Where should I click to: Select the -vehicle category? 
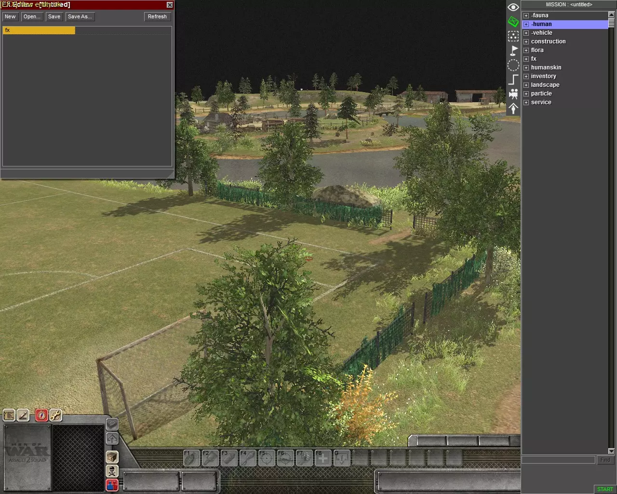pyautogui.click(x=542, y=33)
